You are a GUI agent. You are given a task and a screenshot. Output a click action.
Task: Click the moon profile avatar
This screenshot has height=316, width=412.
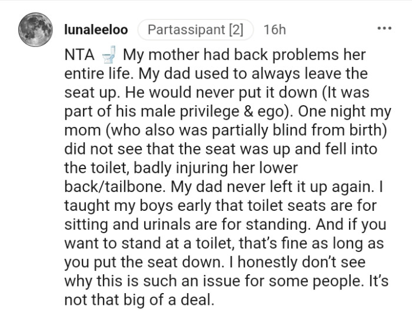35,29
